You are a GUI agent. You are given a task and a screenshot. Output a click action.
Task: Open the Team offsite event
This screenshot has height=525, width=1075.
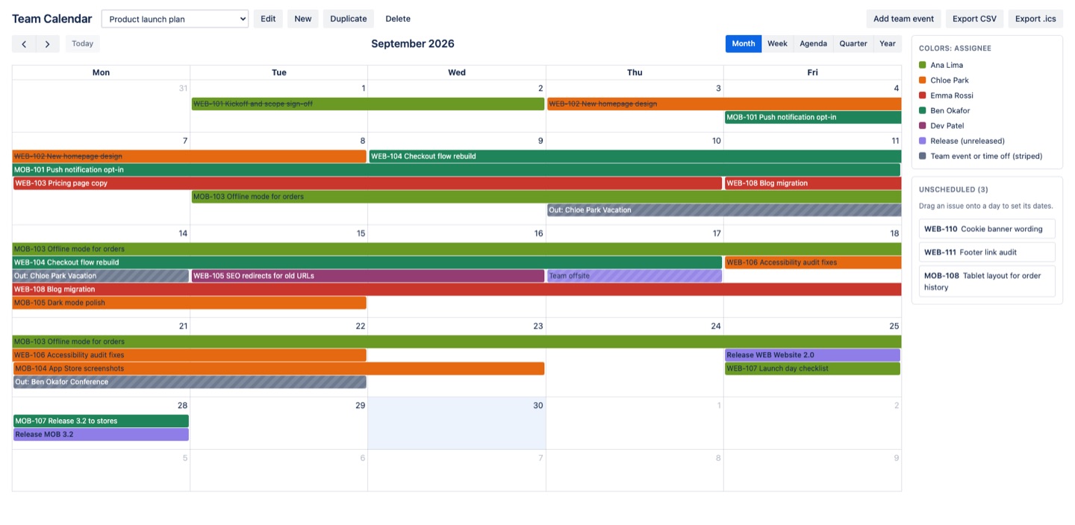click(x=635, y=276)
